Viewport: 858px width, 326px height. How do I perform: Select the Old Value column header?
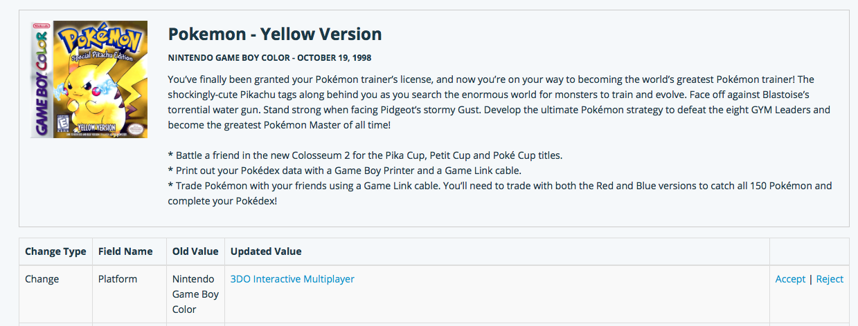(195, 251)
